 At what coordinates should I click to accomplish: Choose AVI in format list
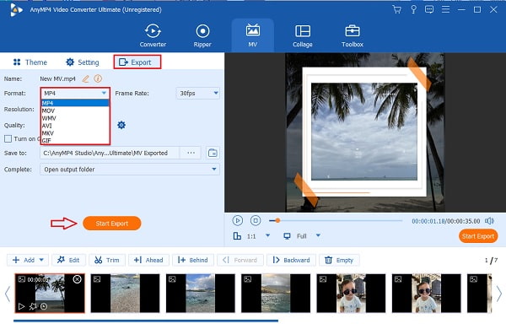[x=75, y=126]
